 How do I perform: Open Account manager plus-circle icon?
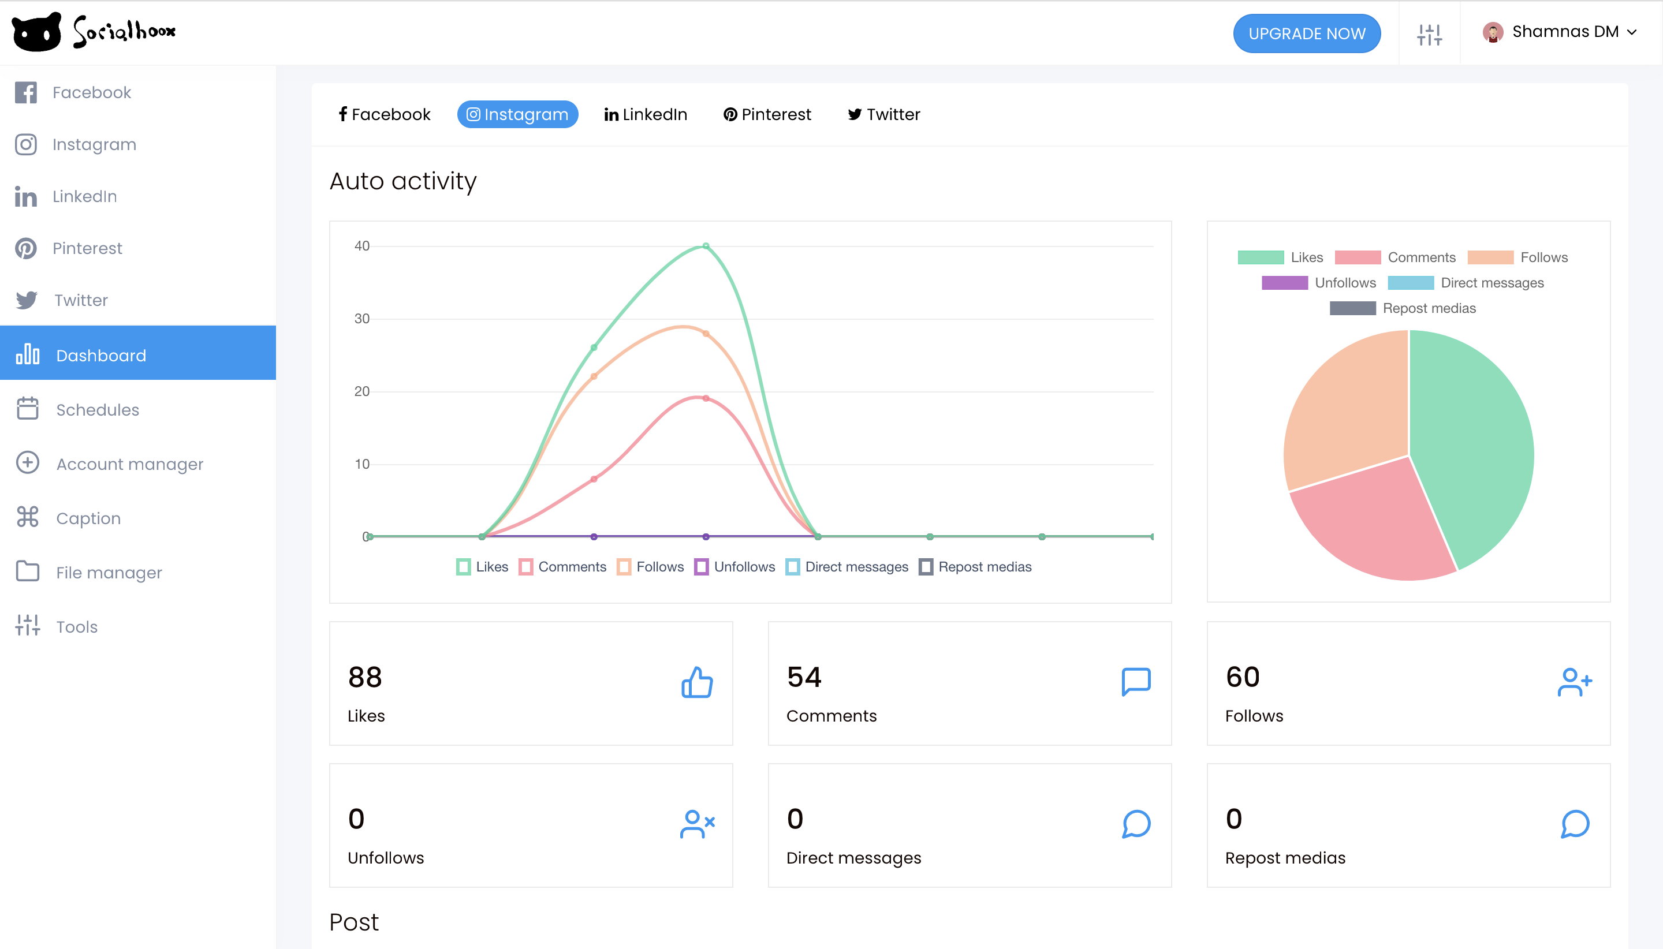coord(27,463)
